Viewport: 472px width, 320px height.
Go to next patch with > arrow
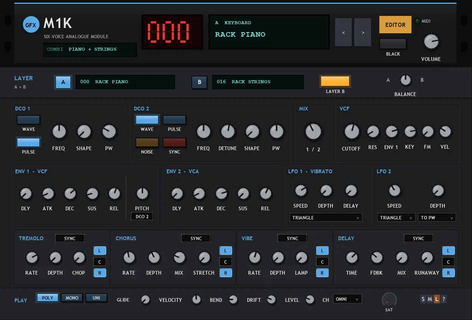coord(363,33)
